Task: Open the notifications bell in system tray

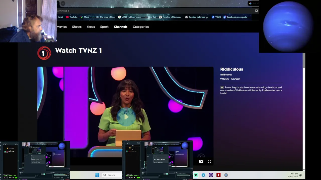Action: [300, 175]
